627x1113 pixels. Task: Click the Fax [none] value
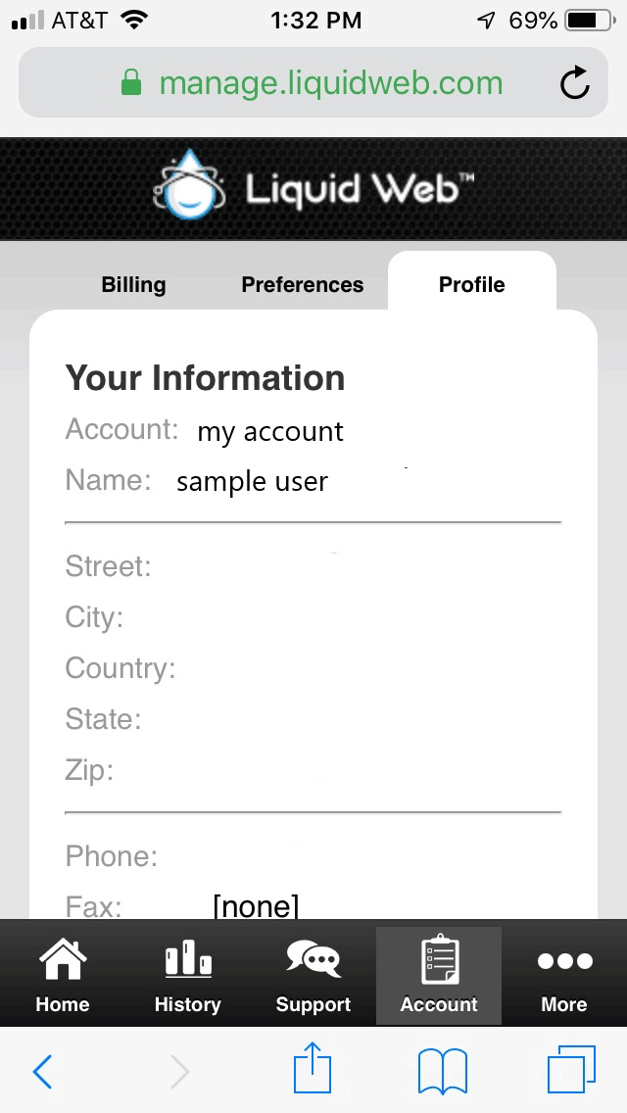257,906
